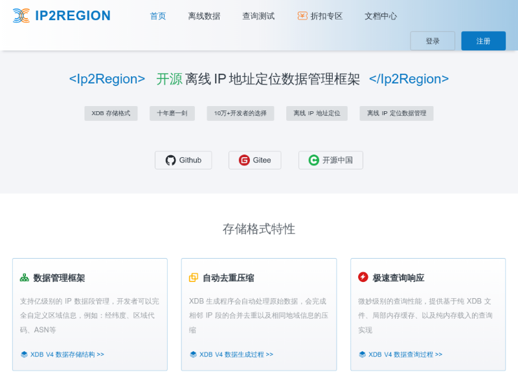Click the 离线 IP 定位数据管理 tag
This screenshot has width=518, height=388.
click(x=396, y=113)
